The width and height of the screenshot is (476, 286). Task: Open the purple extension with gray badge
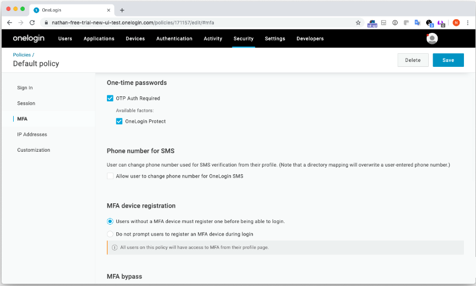(441, 23)
